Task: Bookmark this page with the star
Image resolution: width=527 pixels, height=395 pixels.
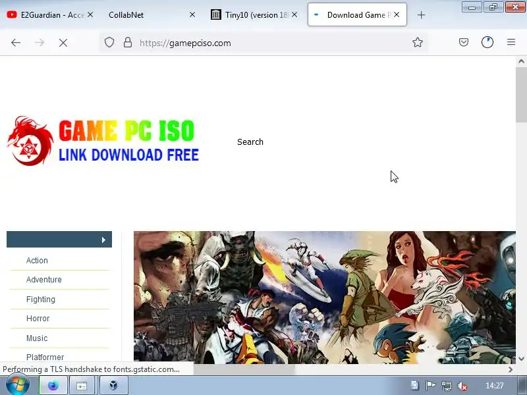Action: [418, 42]
